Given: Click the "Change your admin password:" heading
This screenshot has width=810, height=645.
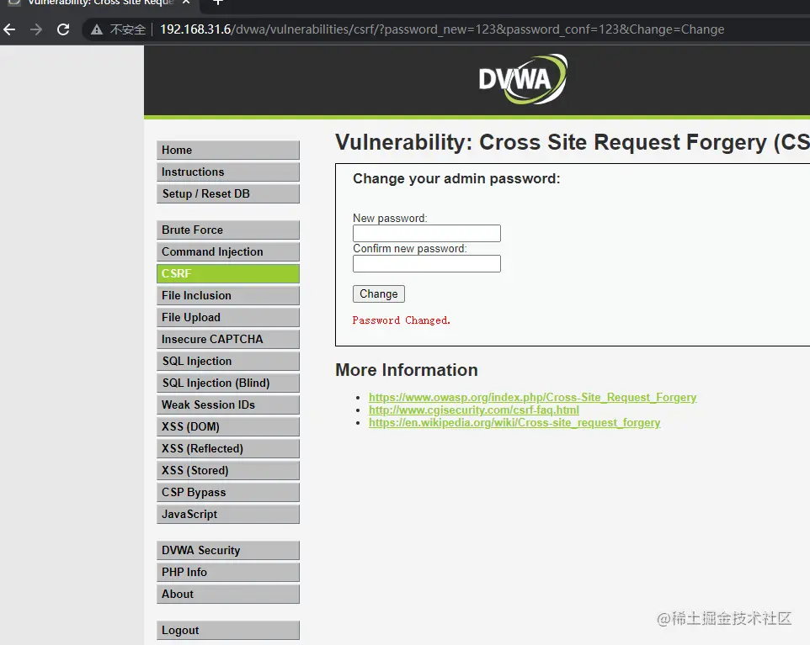Looking at the screenshot, I should click(x=456, y=178).
